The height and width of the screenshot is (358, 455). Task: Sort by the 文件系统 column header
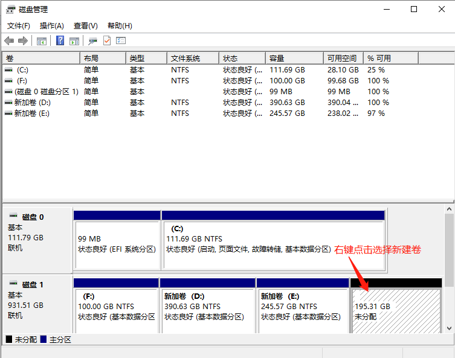click(193, 59)
